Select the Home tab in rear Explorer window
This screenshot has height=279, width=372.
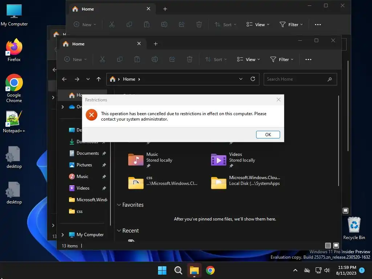(112, 9)
